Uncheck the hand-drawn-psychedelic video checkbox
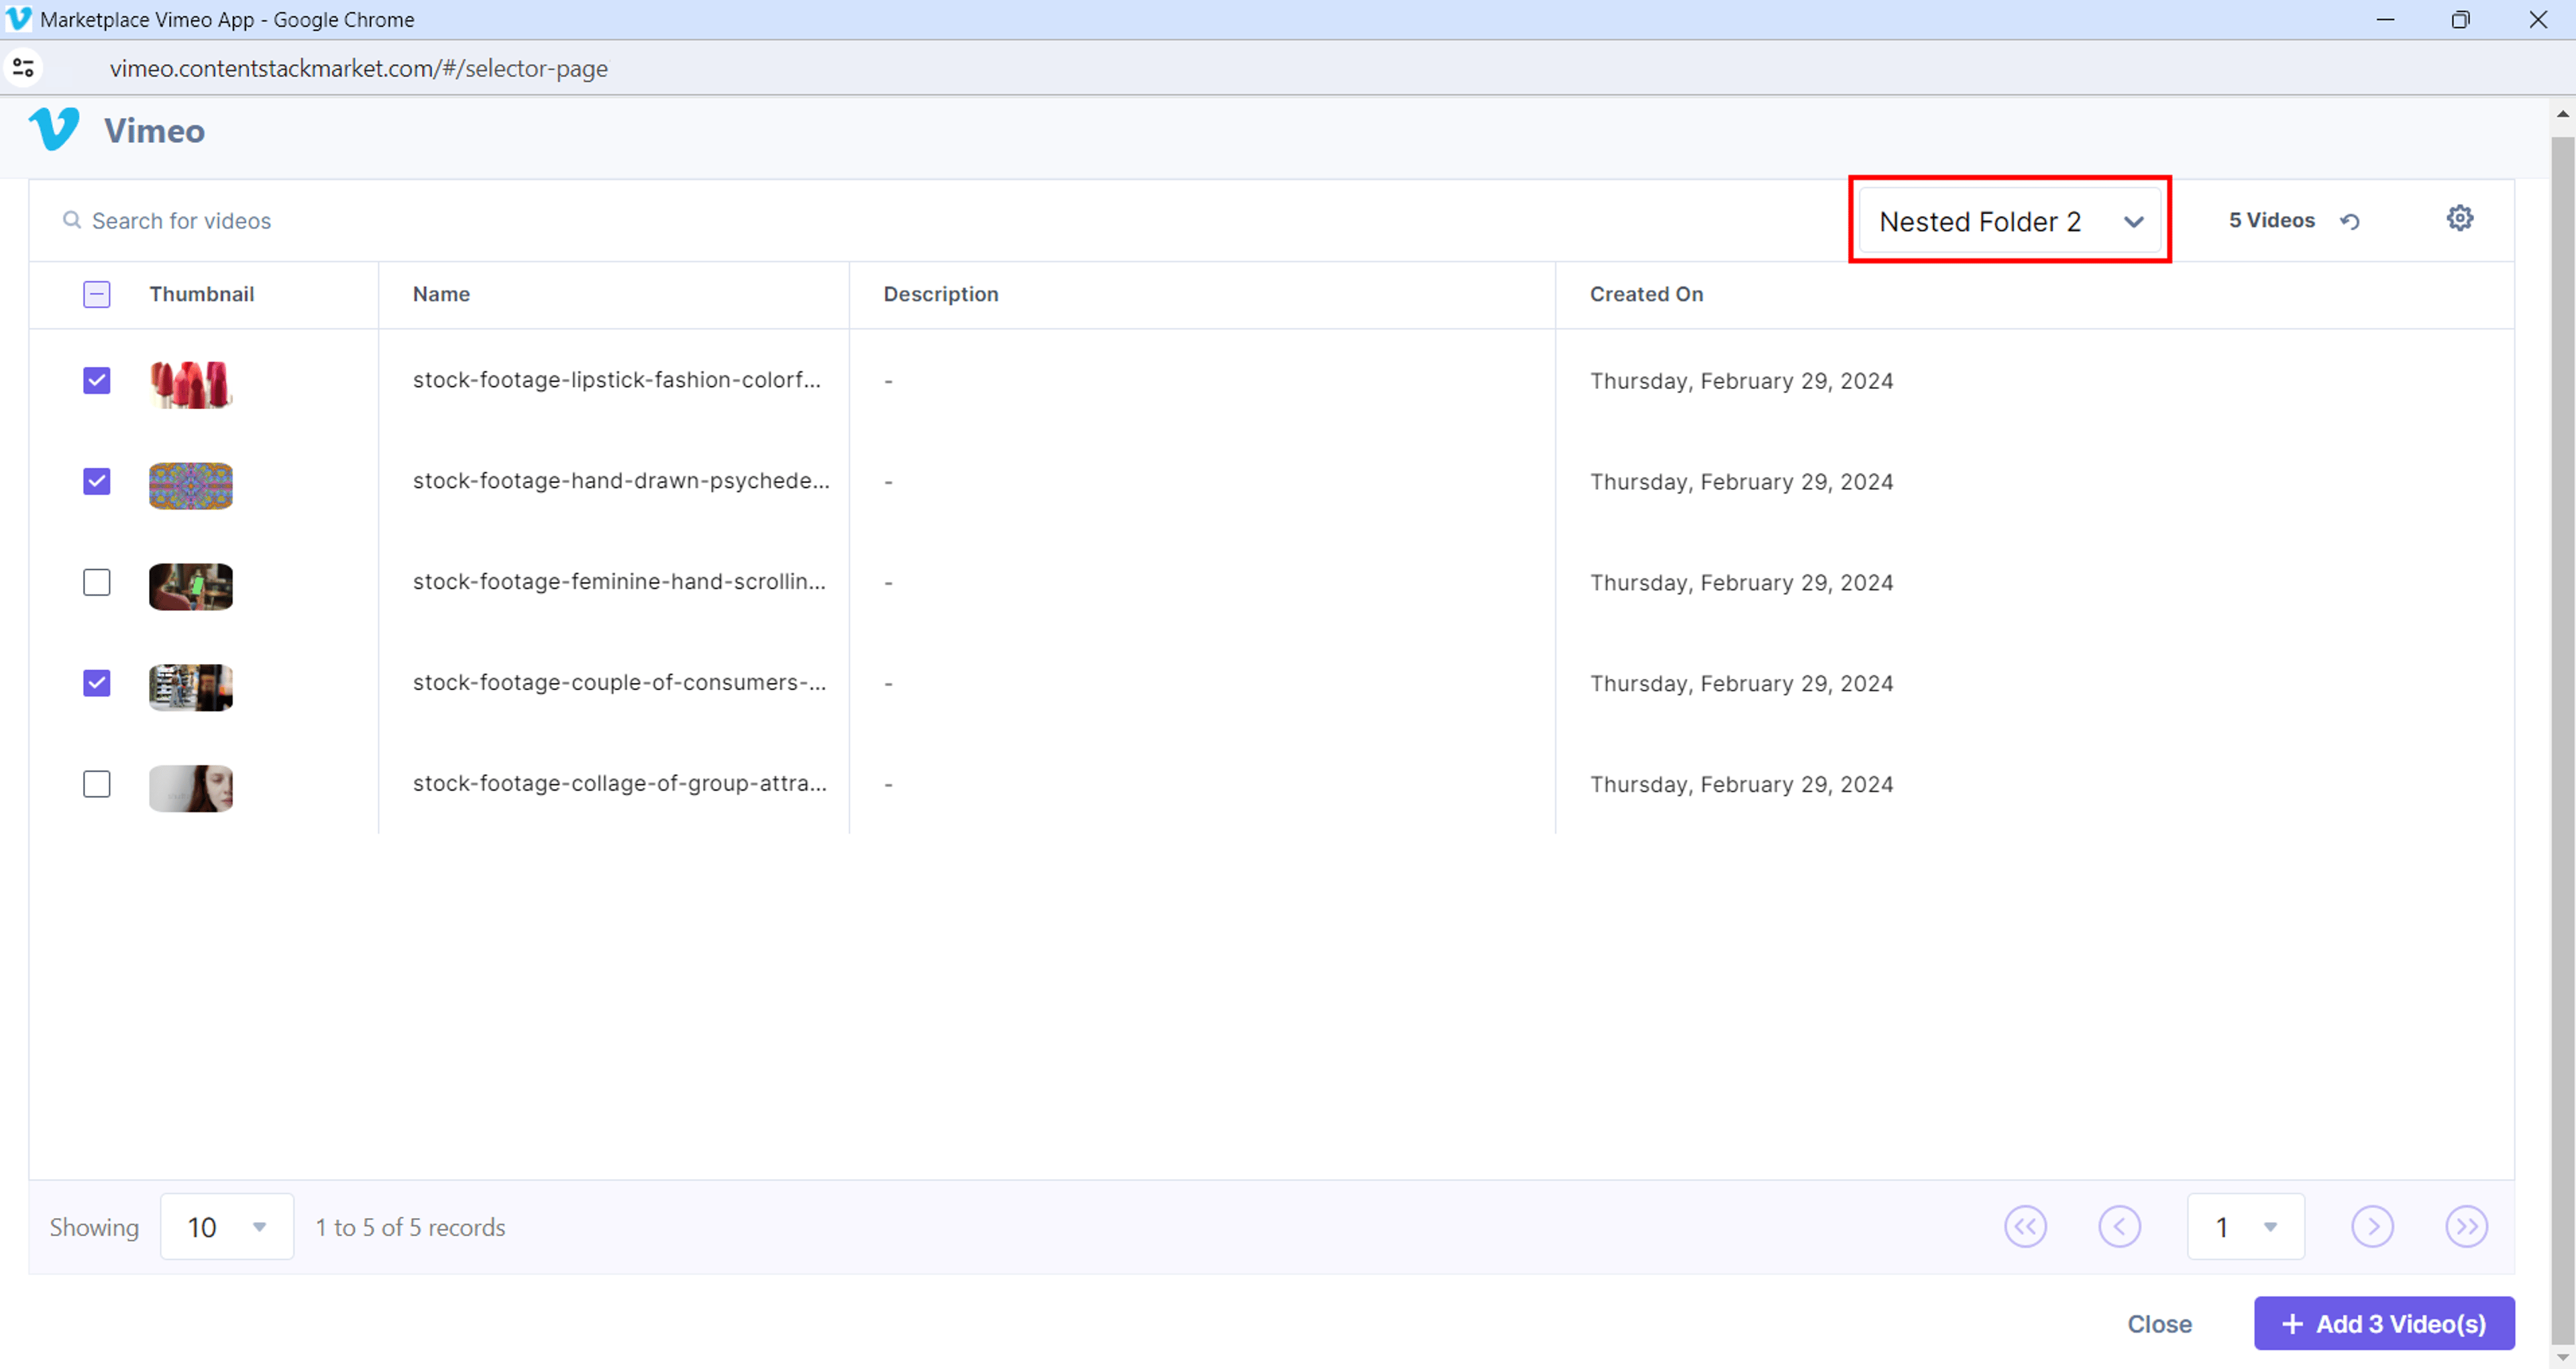The height and width of the screenshot is (1369, 2576). click(97, 481)
